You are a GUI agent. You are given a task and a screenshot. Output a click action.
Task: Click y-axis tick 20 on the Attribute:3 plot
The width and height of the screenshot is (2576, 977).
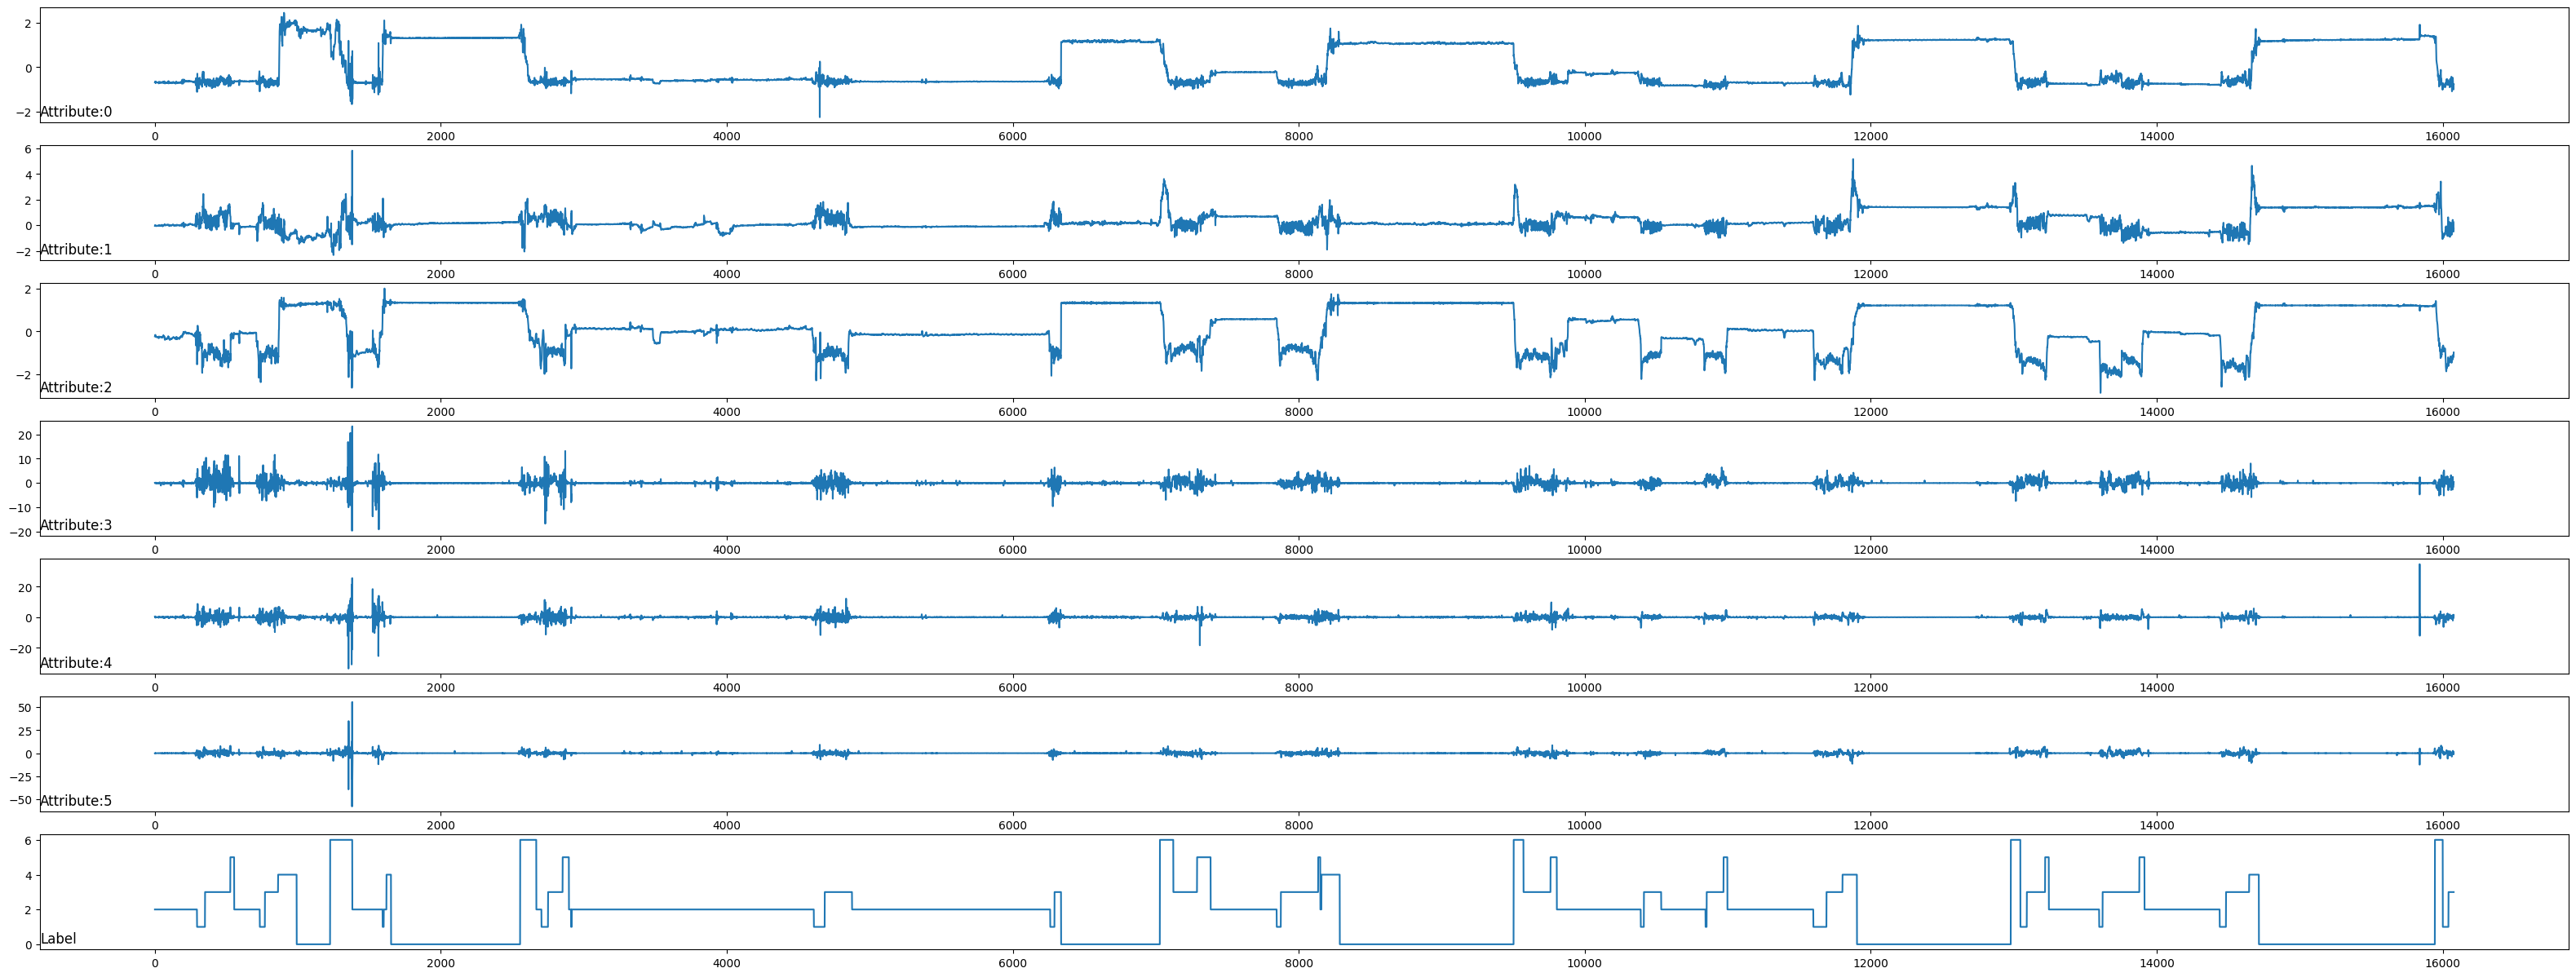25,436
